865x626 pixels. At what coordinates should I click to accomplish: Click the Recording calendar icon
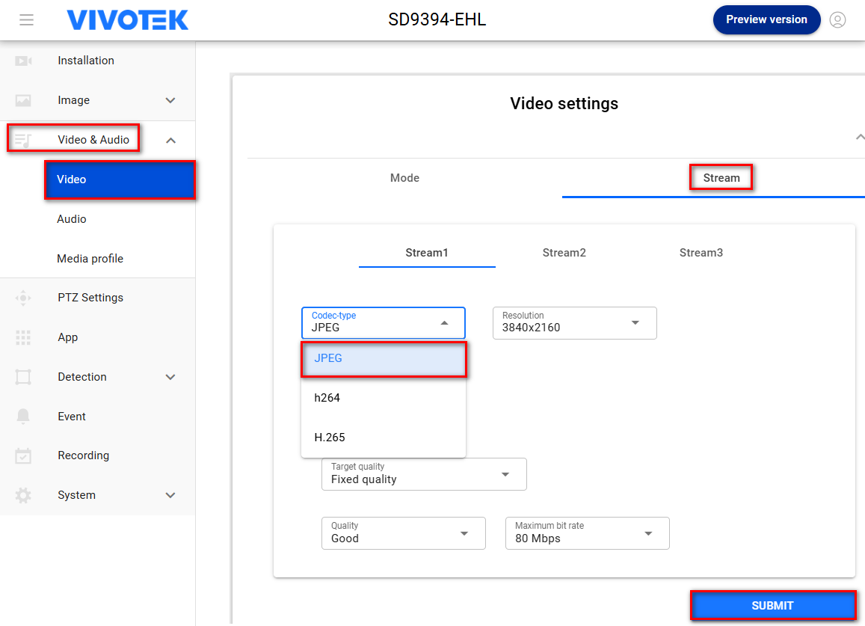[22, 455]
